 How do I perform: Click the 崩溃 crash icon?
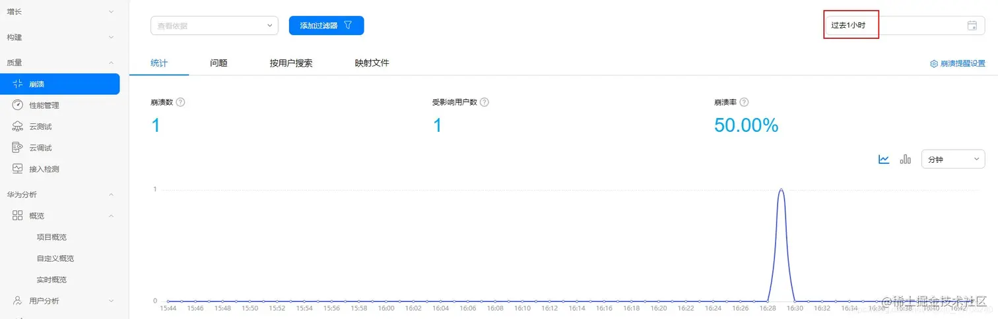pos(18,84)
